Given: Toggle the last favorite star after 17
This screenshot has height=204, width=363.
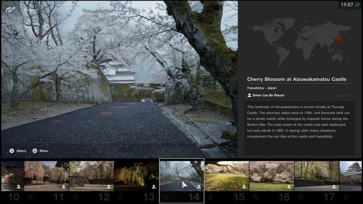Looking at the screenshot, I should (345, 197).
